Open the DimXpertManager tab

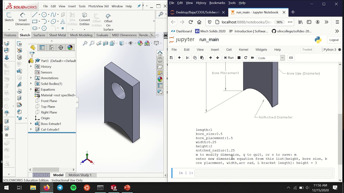point(61,47)
